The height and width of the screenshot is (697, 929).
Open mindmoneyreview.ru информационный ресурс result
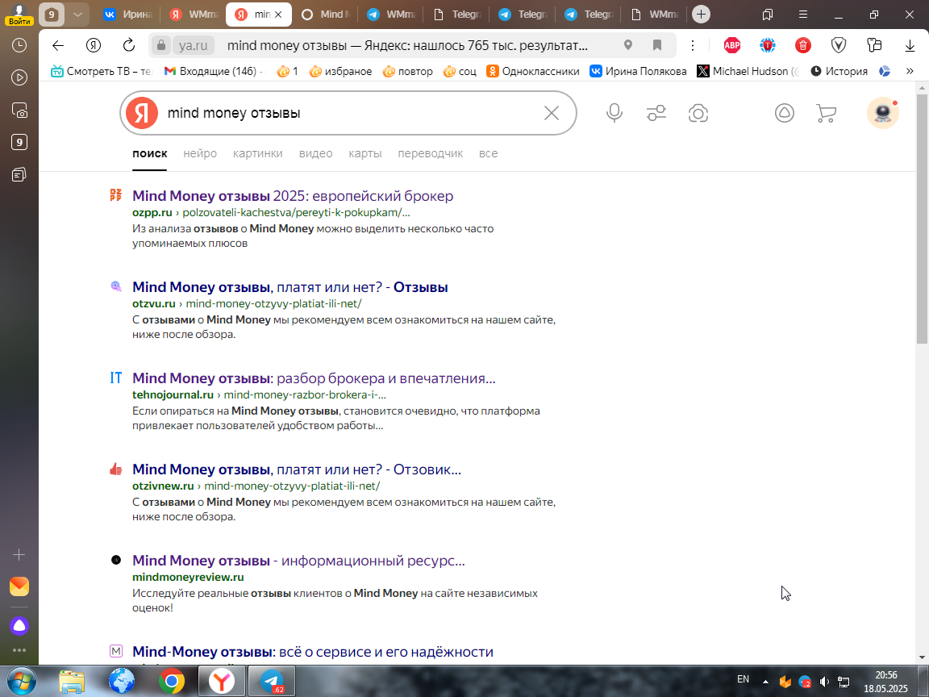[298, 561]
